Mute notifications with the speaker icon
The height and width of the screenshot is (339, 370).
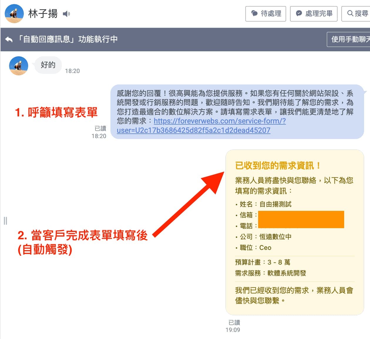point(66,14)
